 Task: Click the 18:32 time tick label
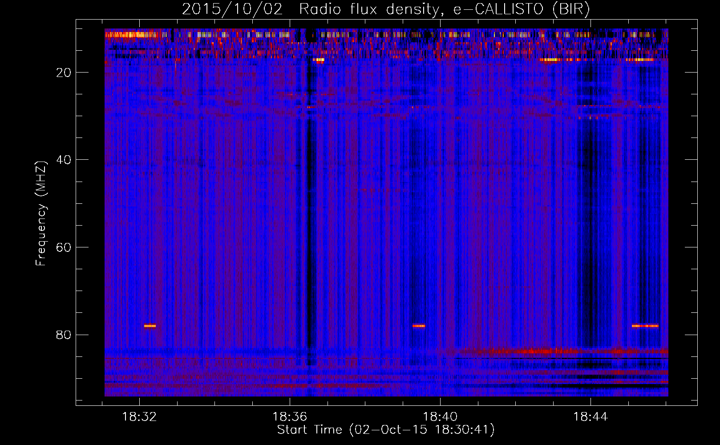tap(139, 417)
